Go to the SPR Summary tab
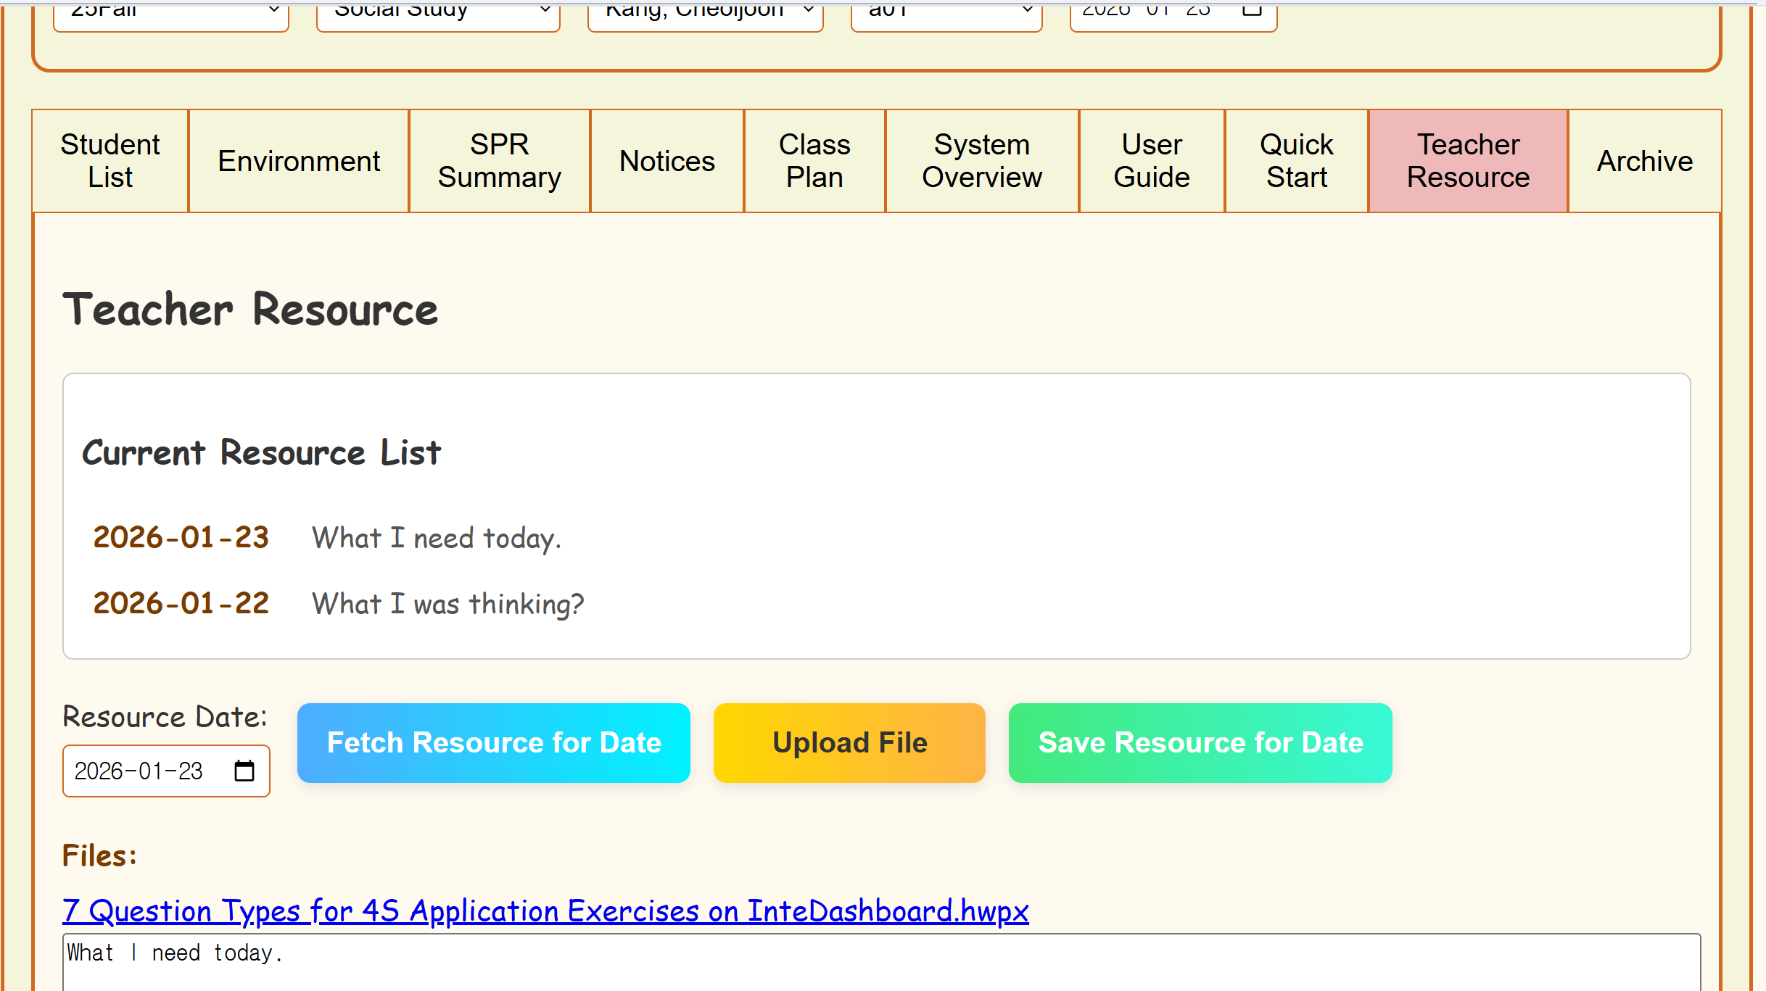This screenshot has height=991, width=1766. pyautogui.click(x=500, y=161)
